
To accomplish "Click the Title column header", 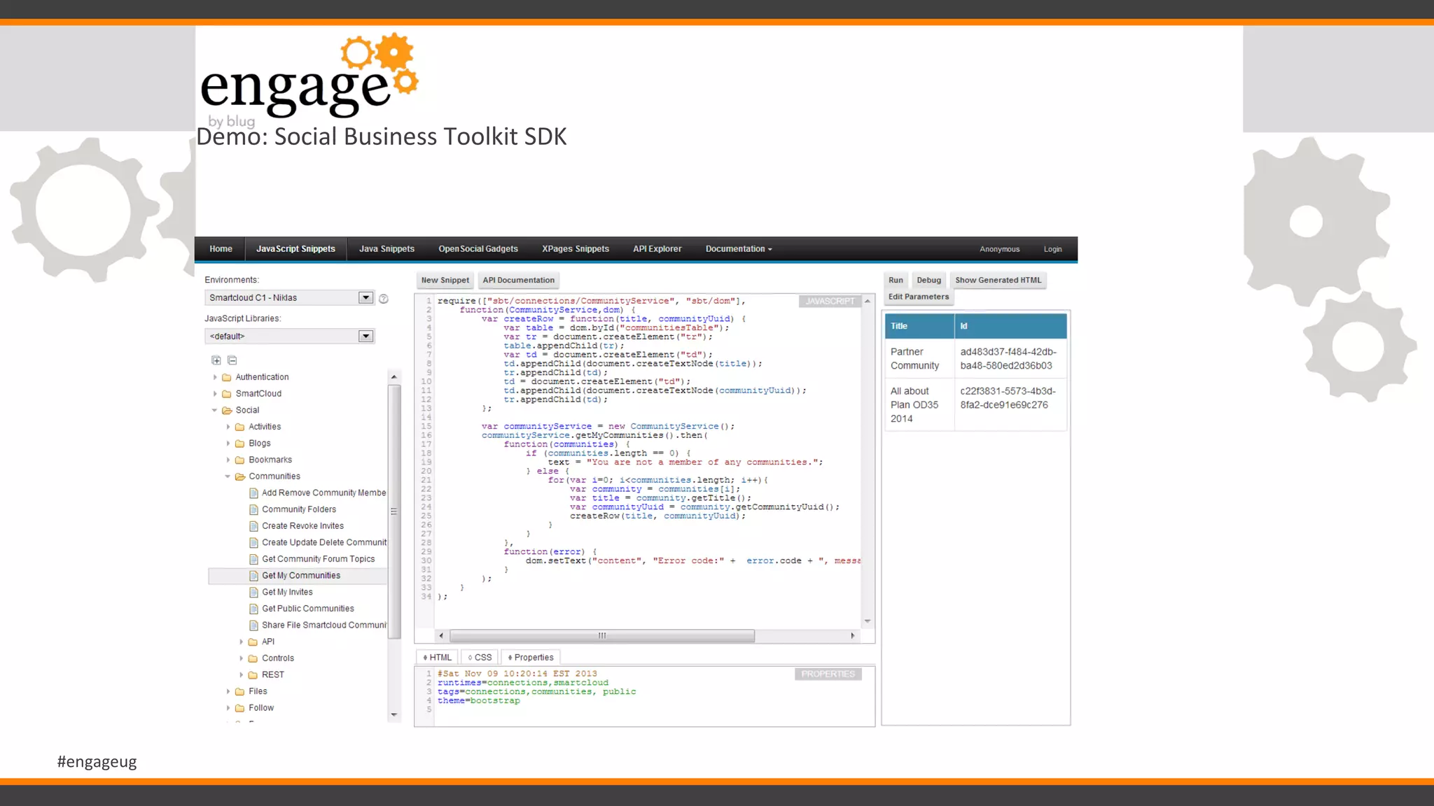I will click(x=920, y=326).
